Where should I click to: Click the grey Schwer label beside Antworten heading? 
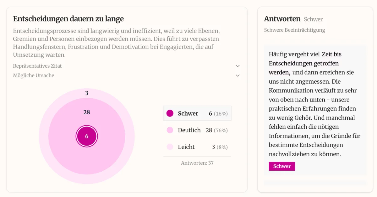tap(313, 19)
